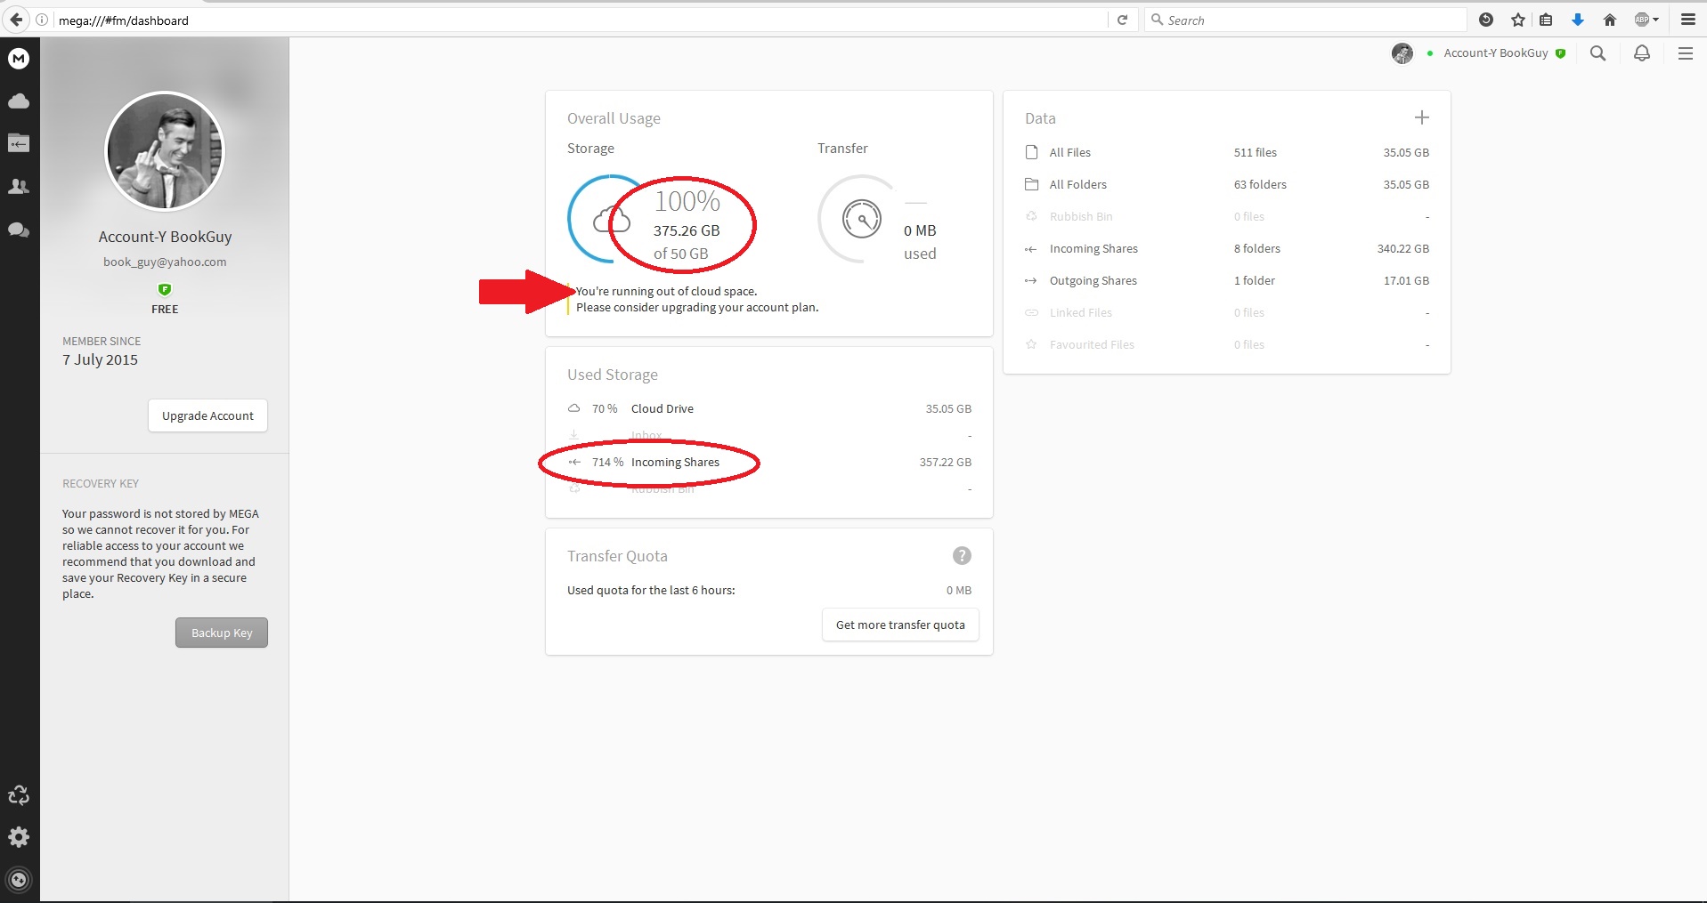The image size is (1707, 903).
Task: Open All Files row in Data
Action: (1227, 152)
